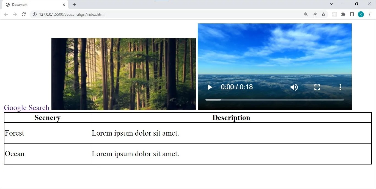Play the ocean video
Screen dimensions: 376x189
(x=210, y=87)
